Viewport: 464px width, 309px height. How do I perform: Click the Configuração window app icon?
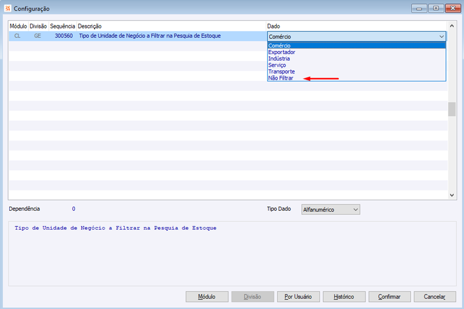click(8, 8)
